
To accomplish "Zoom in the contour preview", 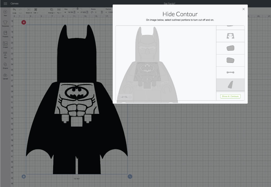I will pos(130,97).
